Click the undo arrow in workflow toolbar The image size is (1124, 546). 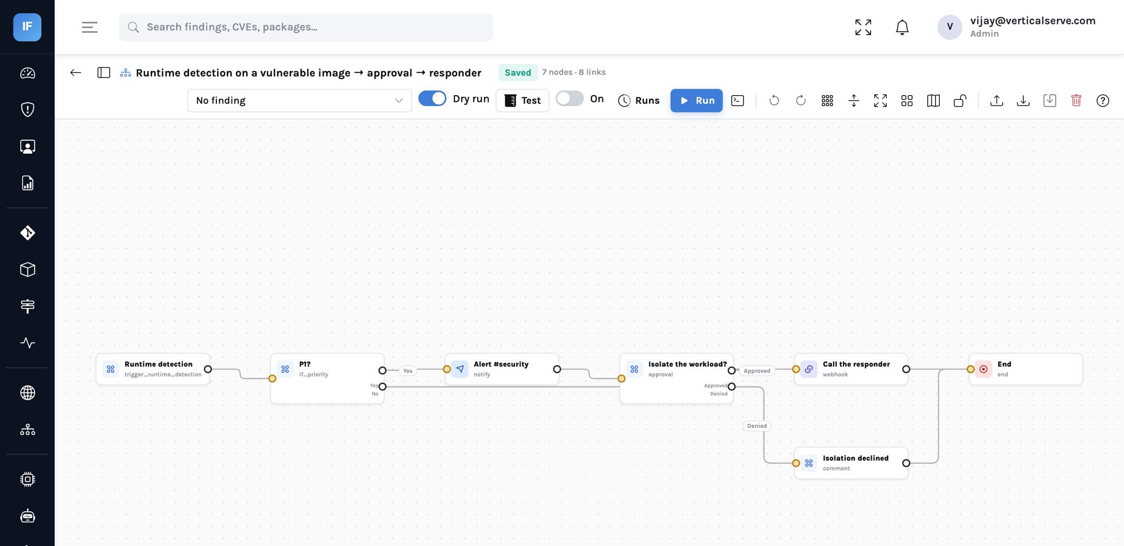click(x=774, y=100)
